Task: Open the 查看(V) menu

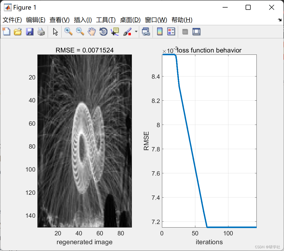Action: point(60,20)
